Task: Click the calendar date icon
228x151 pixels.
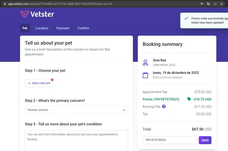Action: coord(145,75)
